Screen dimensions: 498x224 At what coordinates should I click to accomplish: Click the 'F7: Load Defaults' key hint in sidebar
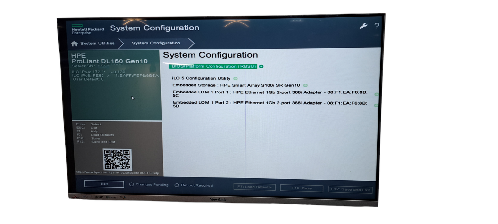[x=95, y=135]
